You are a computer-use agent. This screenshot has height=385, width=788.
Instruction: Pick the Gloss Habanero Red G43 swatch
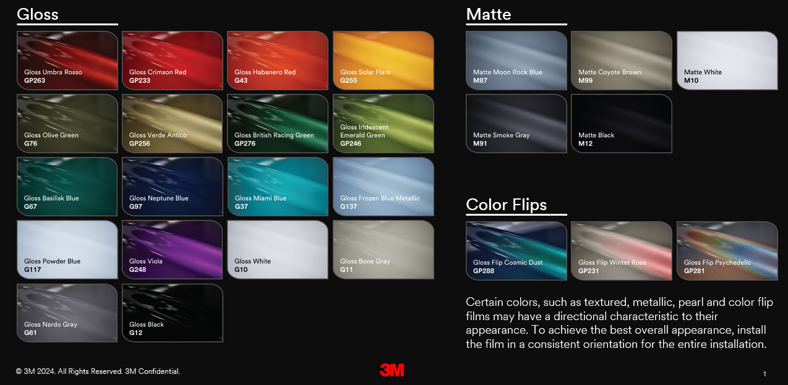[x=278, y=61]
